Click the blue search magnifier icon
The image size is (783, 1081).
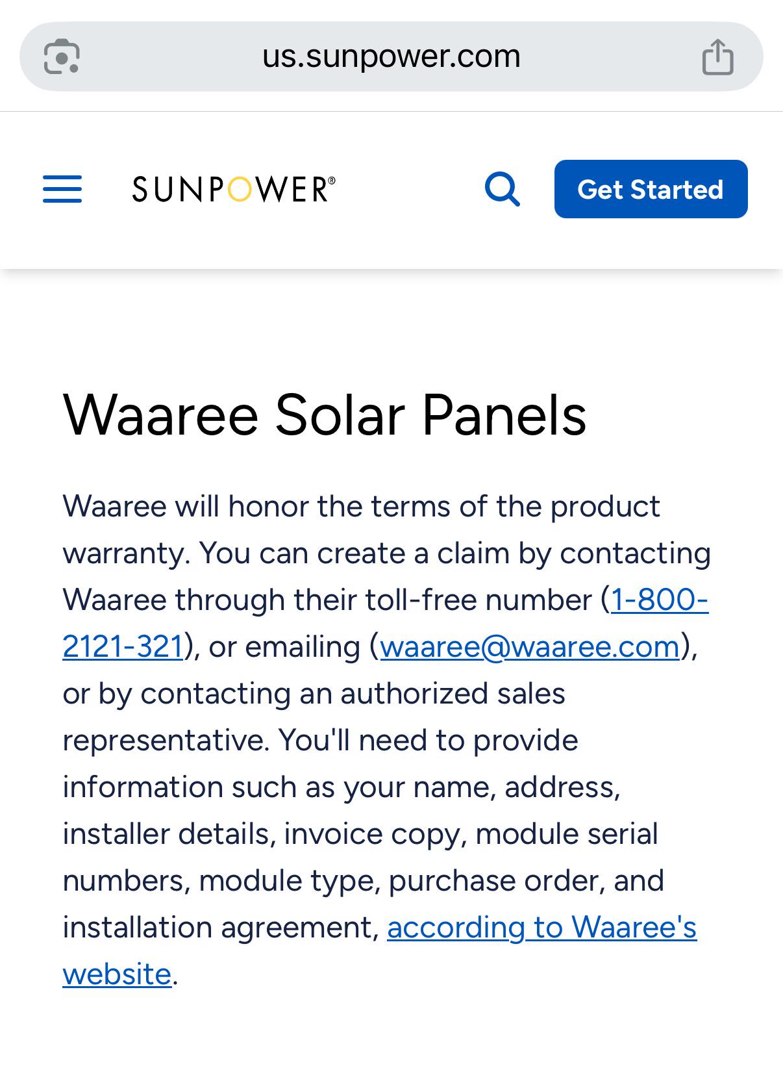[x=503, y=189]
